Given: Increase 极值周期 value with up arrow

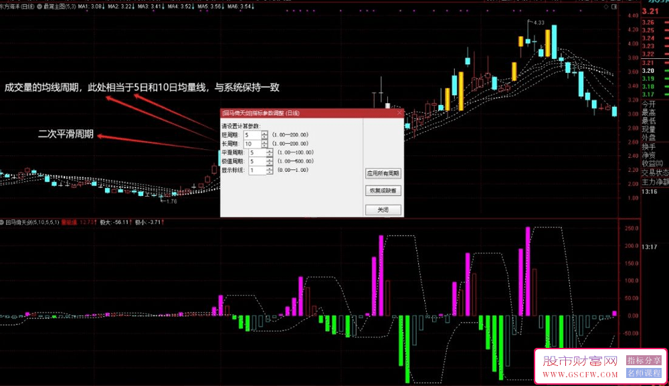Looking at the screenshot, I should coord(269,159).
